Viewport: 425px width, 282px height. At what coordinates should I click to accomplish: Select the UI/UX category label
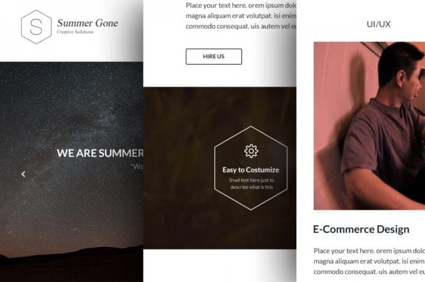coord(379,24)
